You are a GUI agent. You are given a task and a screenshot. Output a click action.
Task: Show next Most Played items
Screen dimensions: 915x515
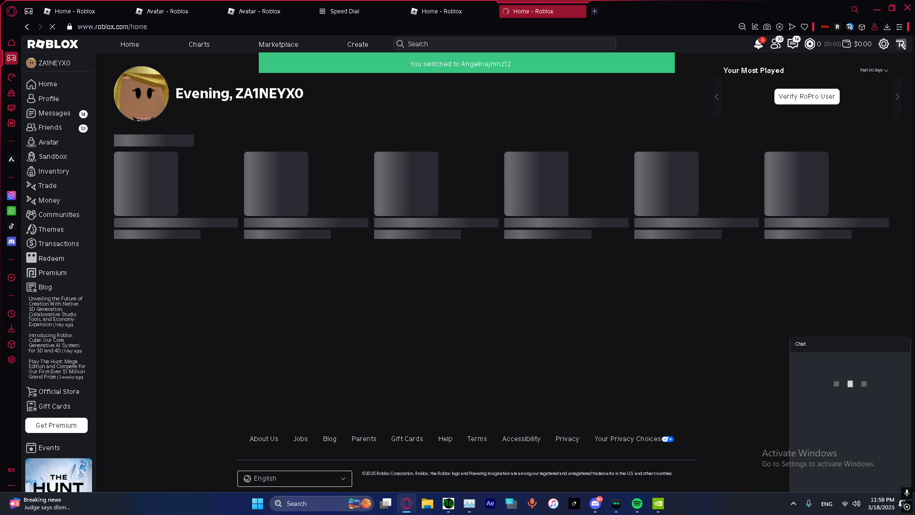(x=897, y=97)
